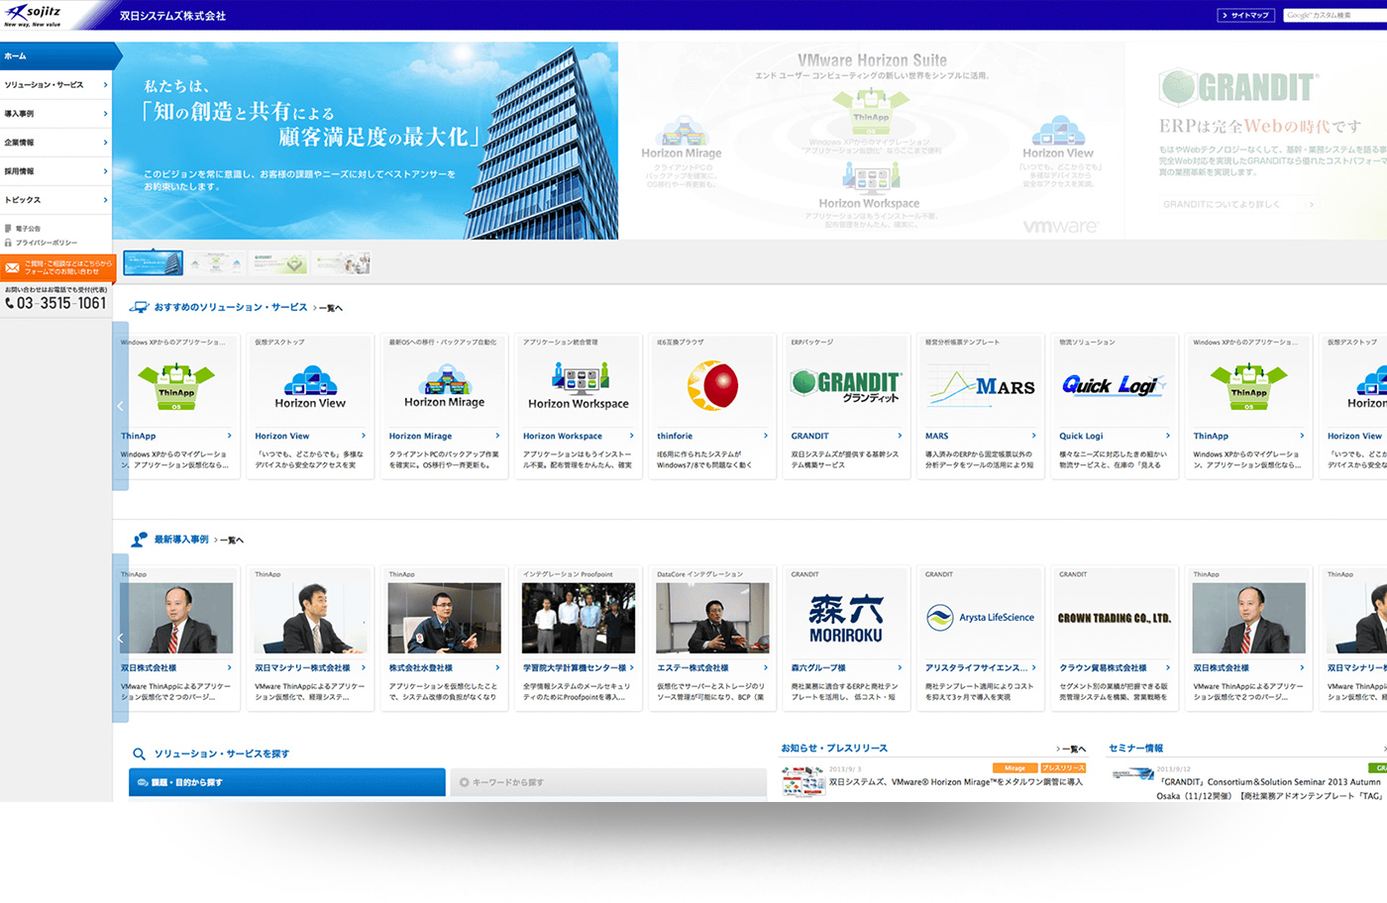Click the first ThinApp product icon
The height and width of the screenshot is (903, 1387).
pyautogui.click(x=176, y=387)
